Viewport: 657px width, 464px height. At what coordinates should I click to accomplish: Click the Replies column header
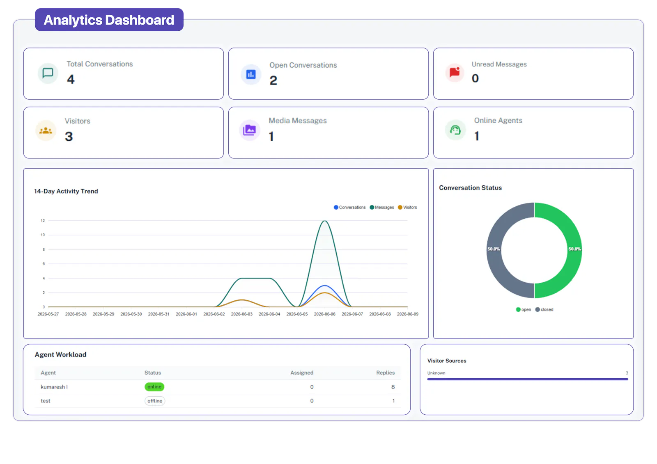386,373
